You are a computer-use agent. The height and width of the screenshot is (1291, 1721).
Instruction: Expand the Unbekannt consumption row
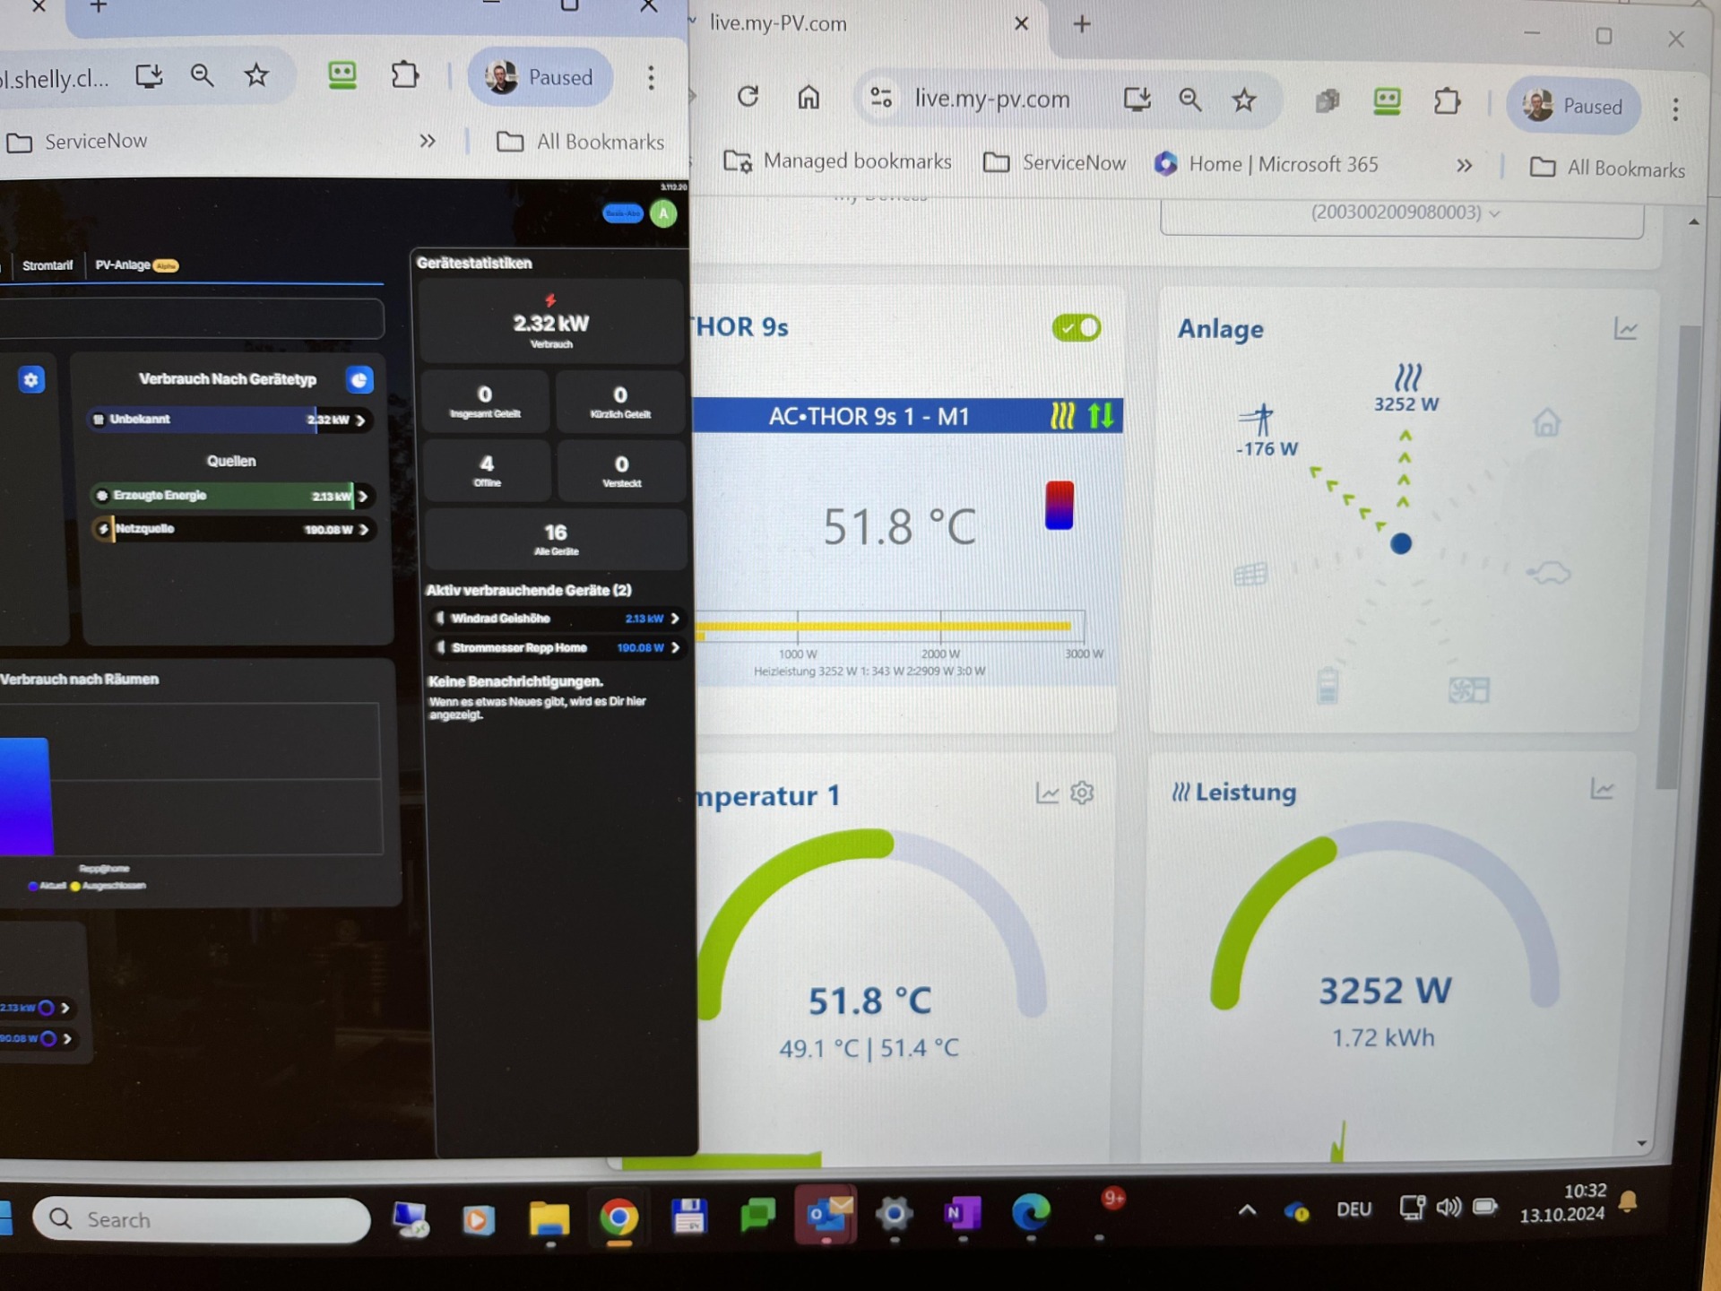point(229,420)
